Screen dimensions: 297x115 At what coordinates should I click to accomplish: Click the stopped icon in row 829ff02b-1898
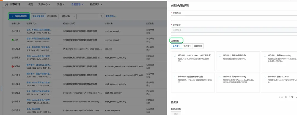[x=12, y=31]
